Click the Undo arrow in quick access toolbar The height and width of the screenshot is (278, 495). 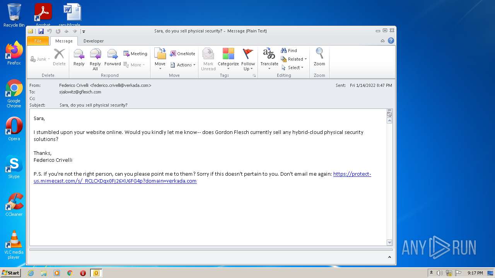pyautogui.click(x=49, y=31)
